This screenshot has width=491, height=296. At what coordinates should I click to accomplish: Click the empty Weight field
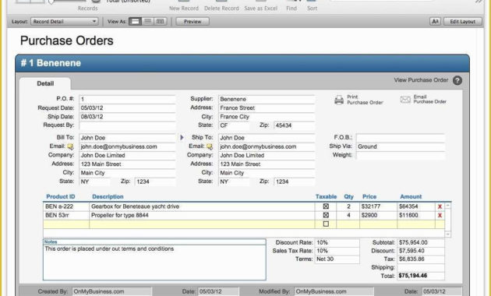400,155
